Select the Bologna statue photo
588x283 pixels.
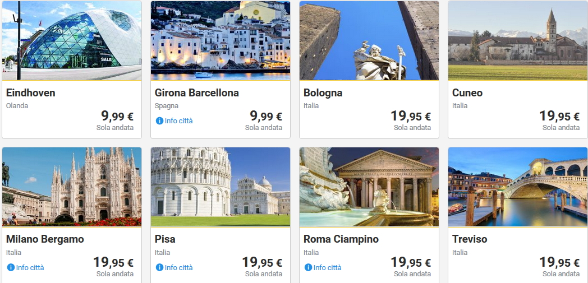point(369,40)
